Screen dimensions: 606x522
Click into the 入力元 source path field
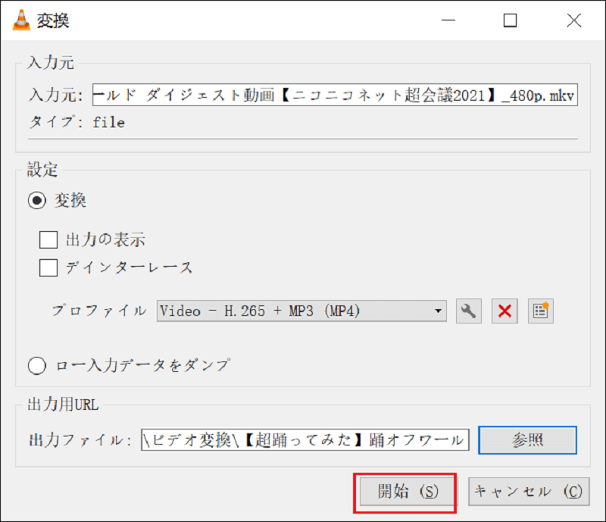click(x=335, y=95)
